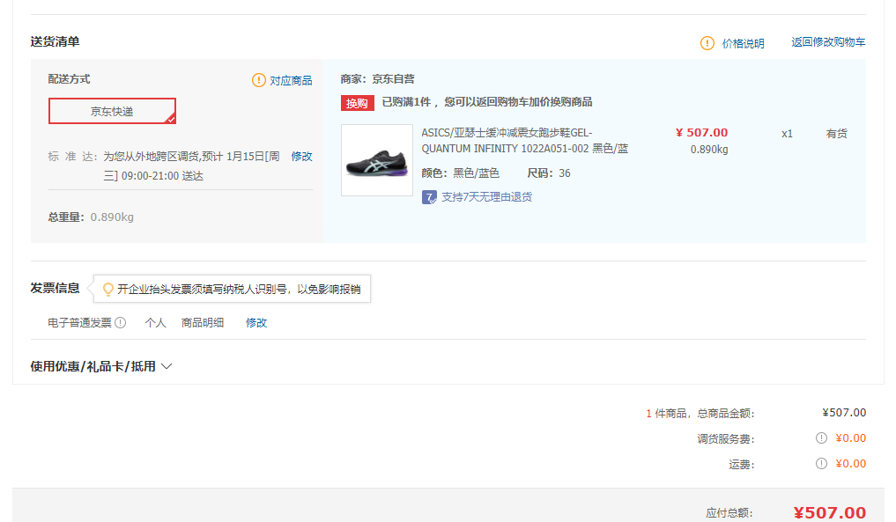The height and width of the screenshot is (522, 896).
Task: Open the ASICS running shoe product title
Action: click(524, 141)
